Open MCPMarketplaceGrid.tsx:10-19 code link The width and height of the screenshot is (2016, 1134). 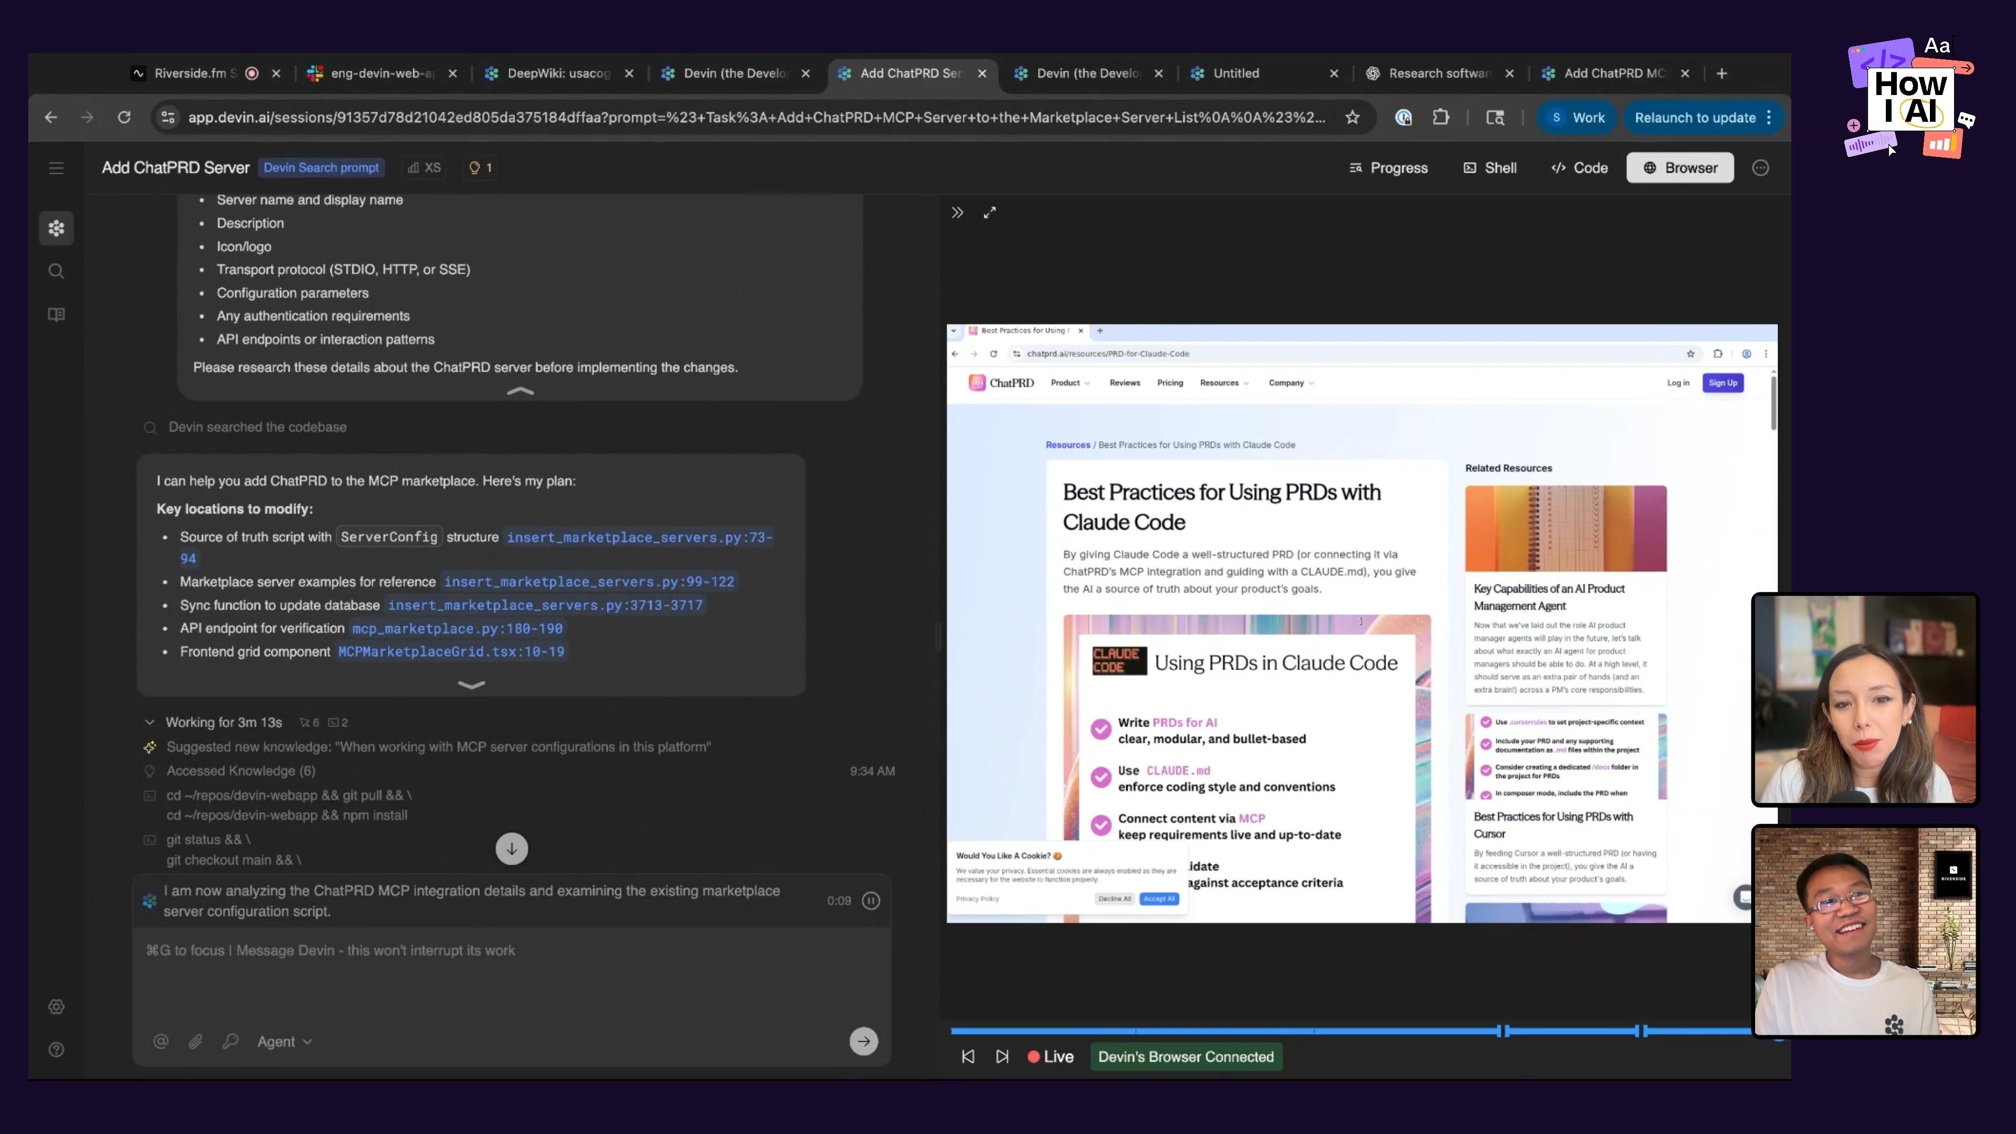coord(451,652)
